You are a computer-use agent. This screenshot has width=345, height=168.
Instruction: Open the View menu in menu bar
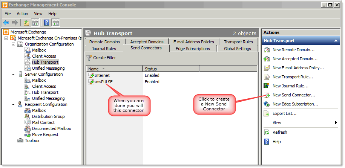click(x=38, y=14)
